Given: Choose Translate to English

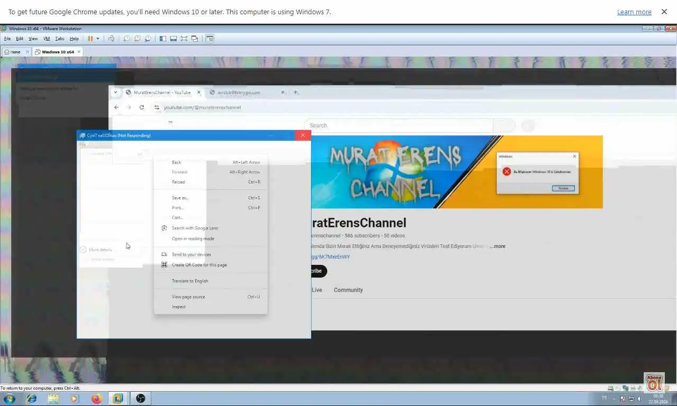Looking at the screenshot, I should pyautogui.click(x=211, y=281).
